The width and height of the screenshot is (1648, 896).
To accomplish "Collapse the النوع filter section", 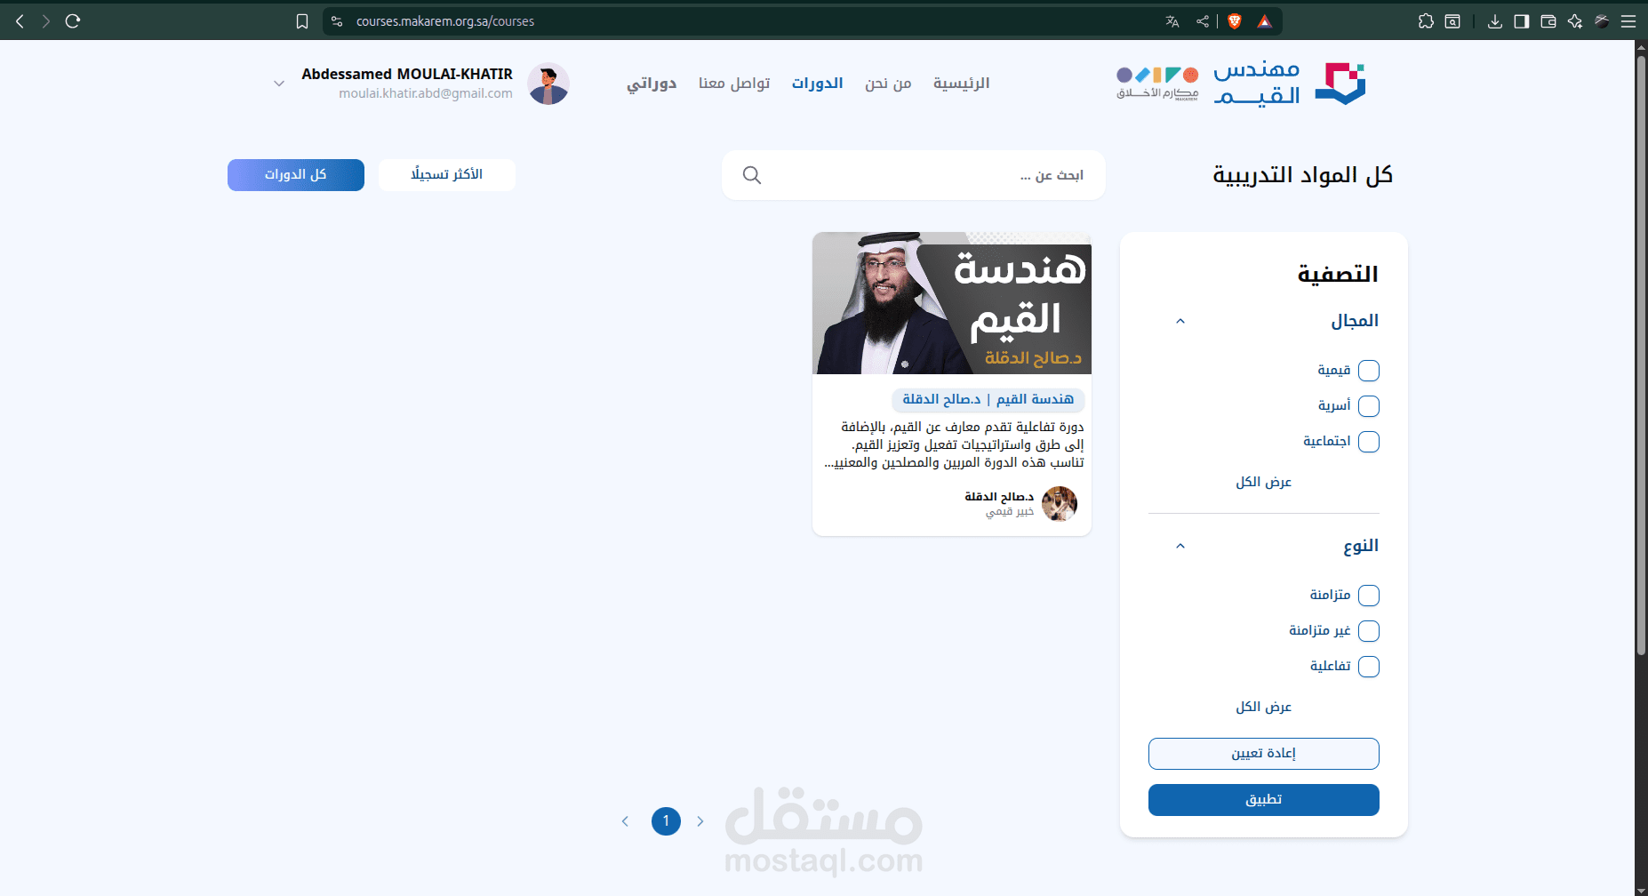I will coord(1180,546).
